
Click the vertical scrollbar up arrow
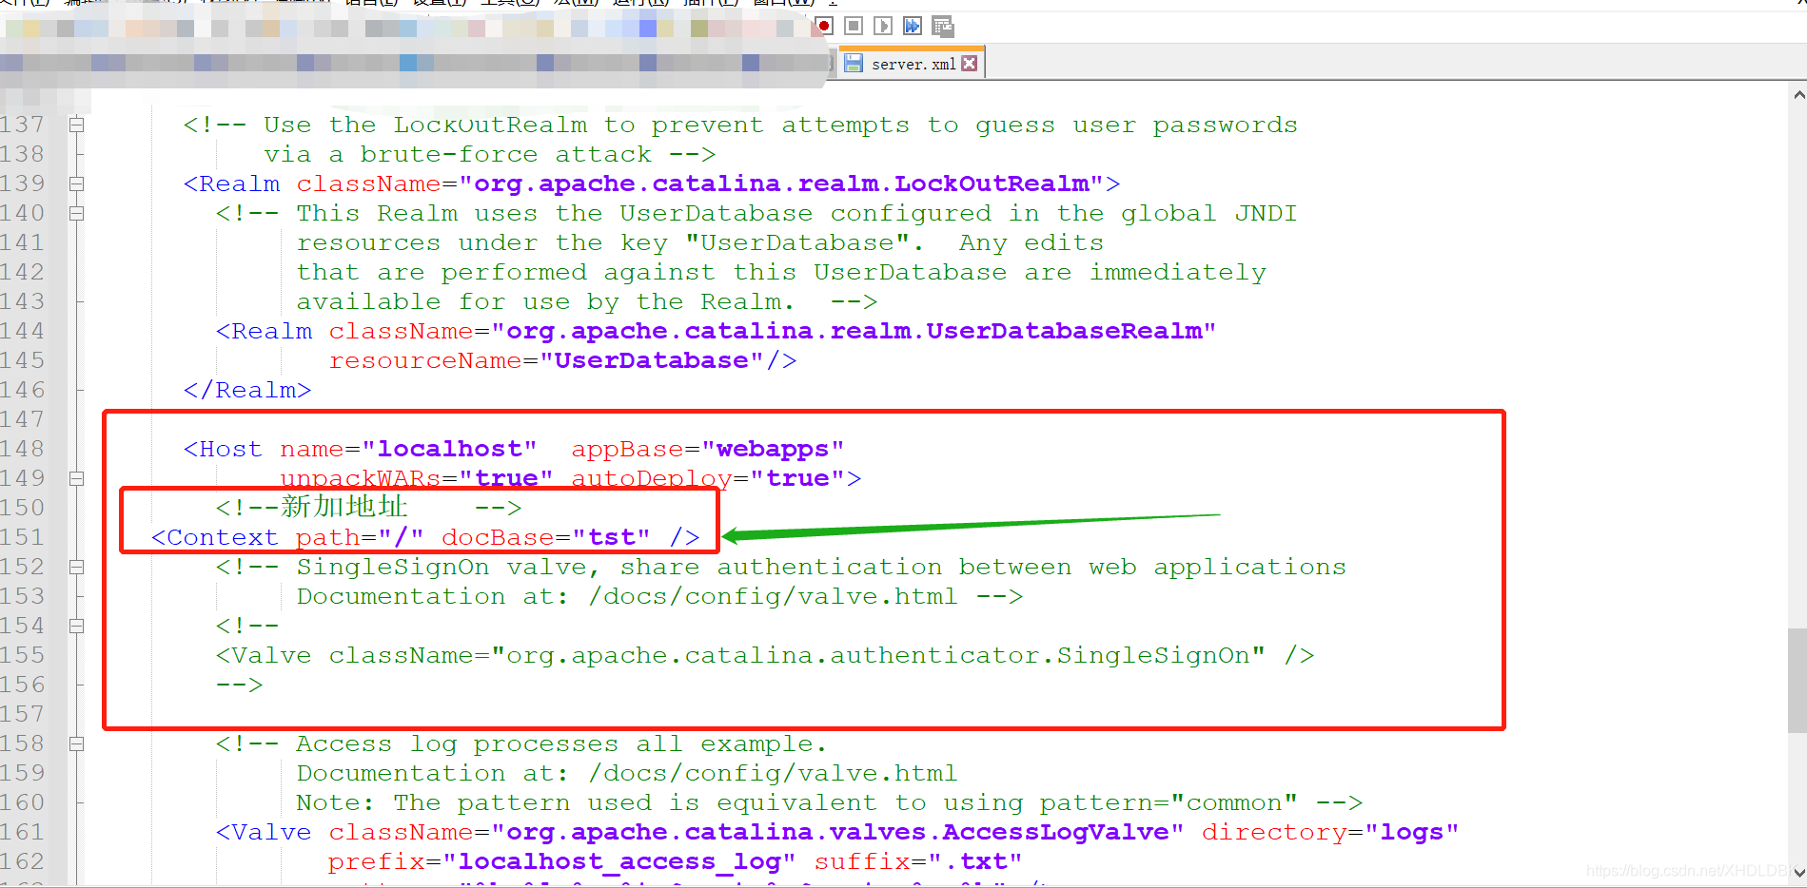1798,95
